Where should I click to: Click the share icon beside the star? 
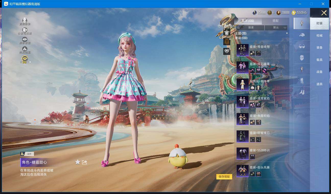85,162
